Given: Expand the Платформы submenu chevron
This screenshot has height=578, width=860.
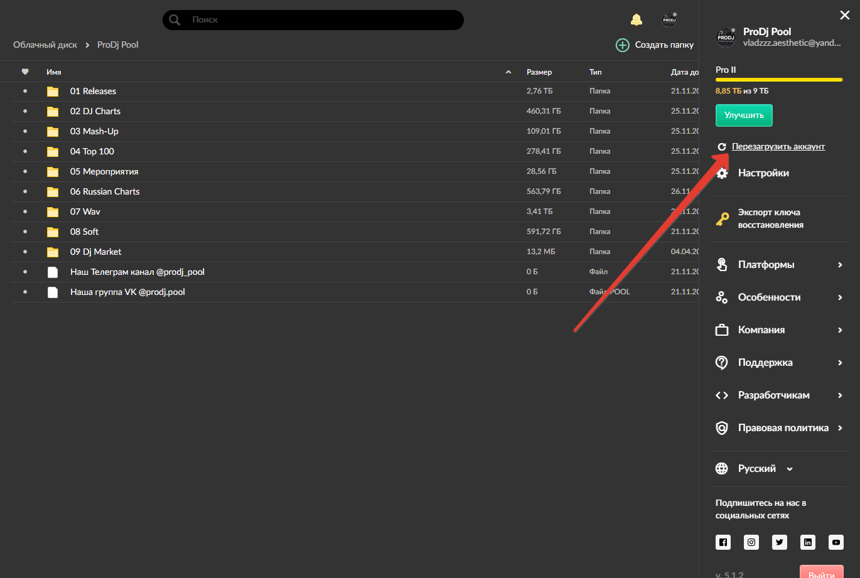Looking at the screenshot, I should point(840,265).
